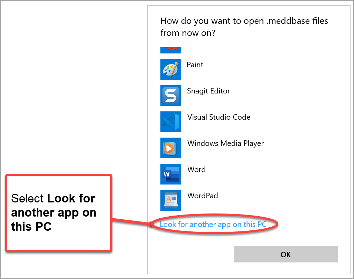Select the WordPad app icon
The height and width of the screenshot is (279, 354).
(171, 200)
